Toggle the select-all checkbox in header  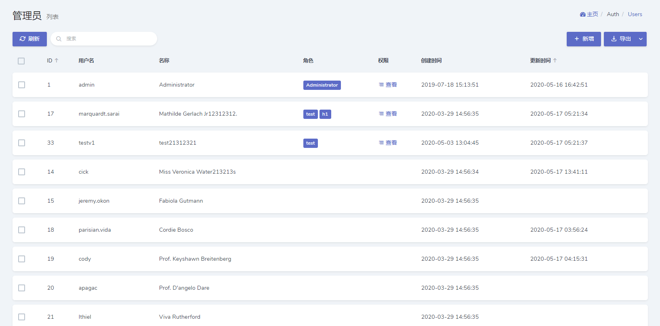[x=21, y=61]
